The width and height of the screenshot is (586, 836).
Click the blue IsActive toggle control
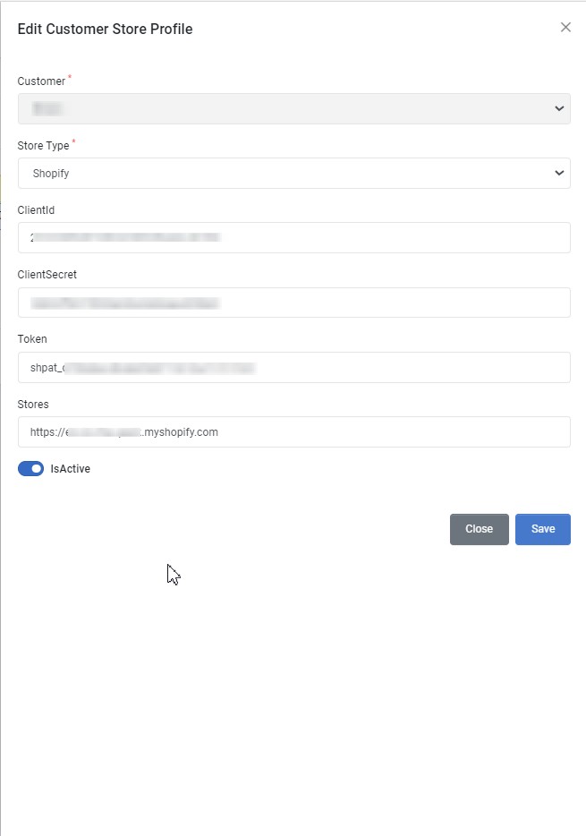pyautogui.click(x=30, y=468)
